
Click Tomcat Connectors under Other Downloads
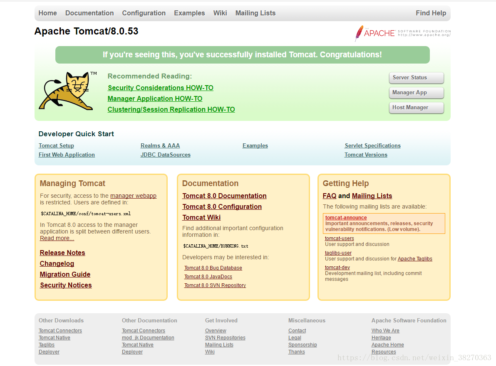coord(60,331)
